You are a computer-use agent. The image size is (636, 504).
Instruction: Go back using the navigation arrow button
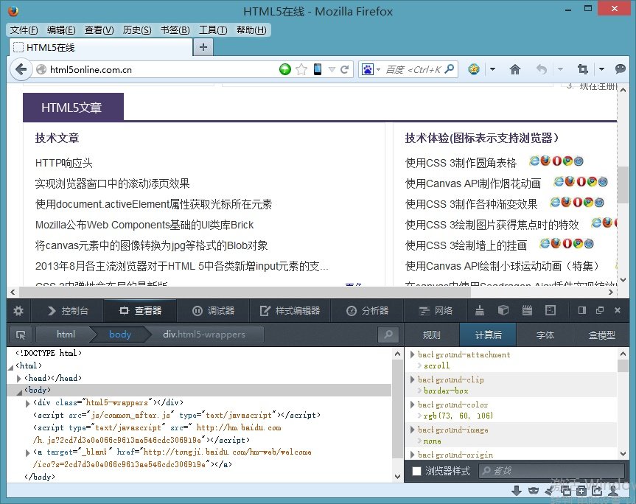21,69
